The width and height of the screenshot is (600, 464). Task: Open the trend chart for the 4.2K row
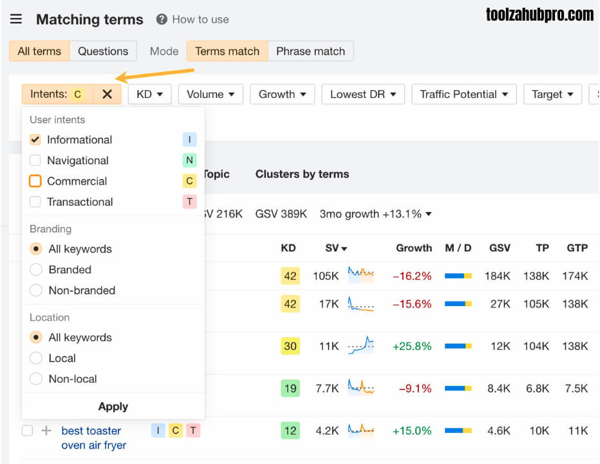click(361, 430)
